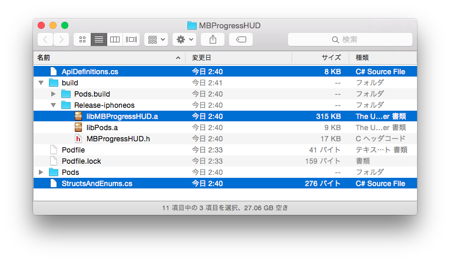Image resolution: width=450 pixels, height=262 pixels.
Task: Expand the Pods folder
Action: [41, 172]
